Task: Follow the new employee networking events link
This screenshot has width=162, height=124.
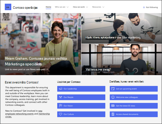Action: (19, 114)
